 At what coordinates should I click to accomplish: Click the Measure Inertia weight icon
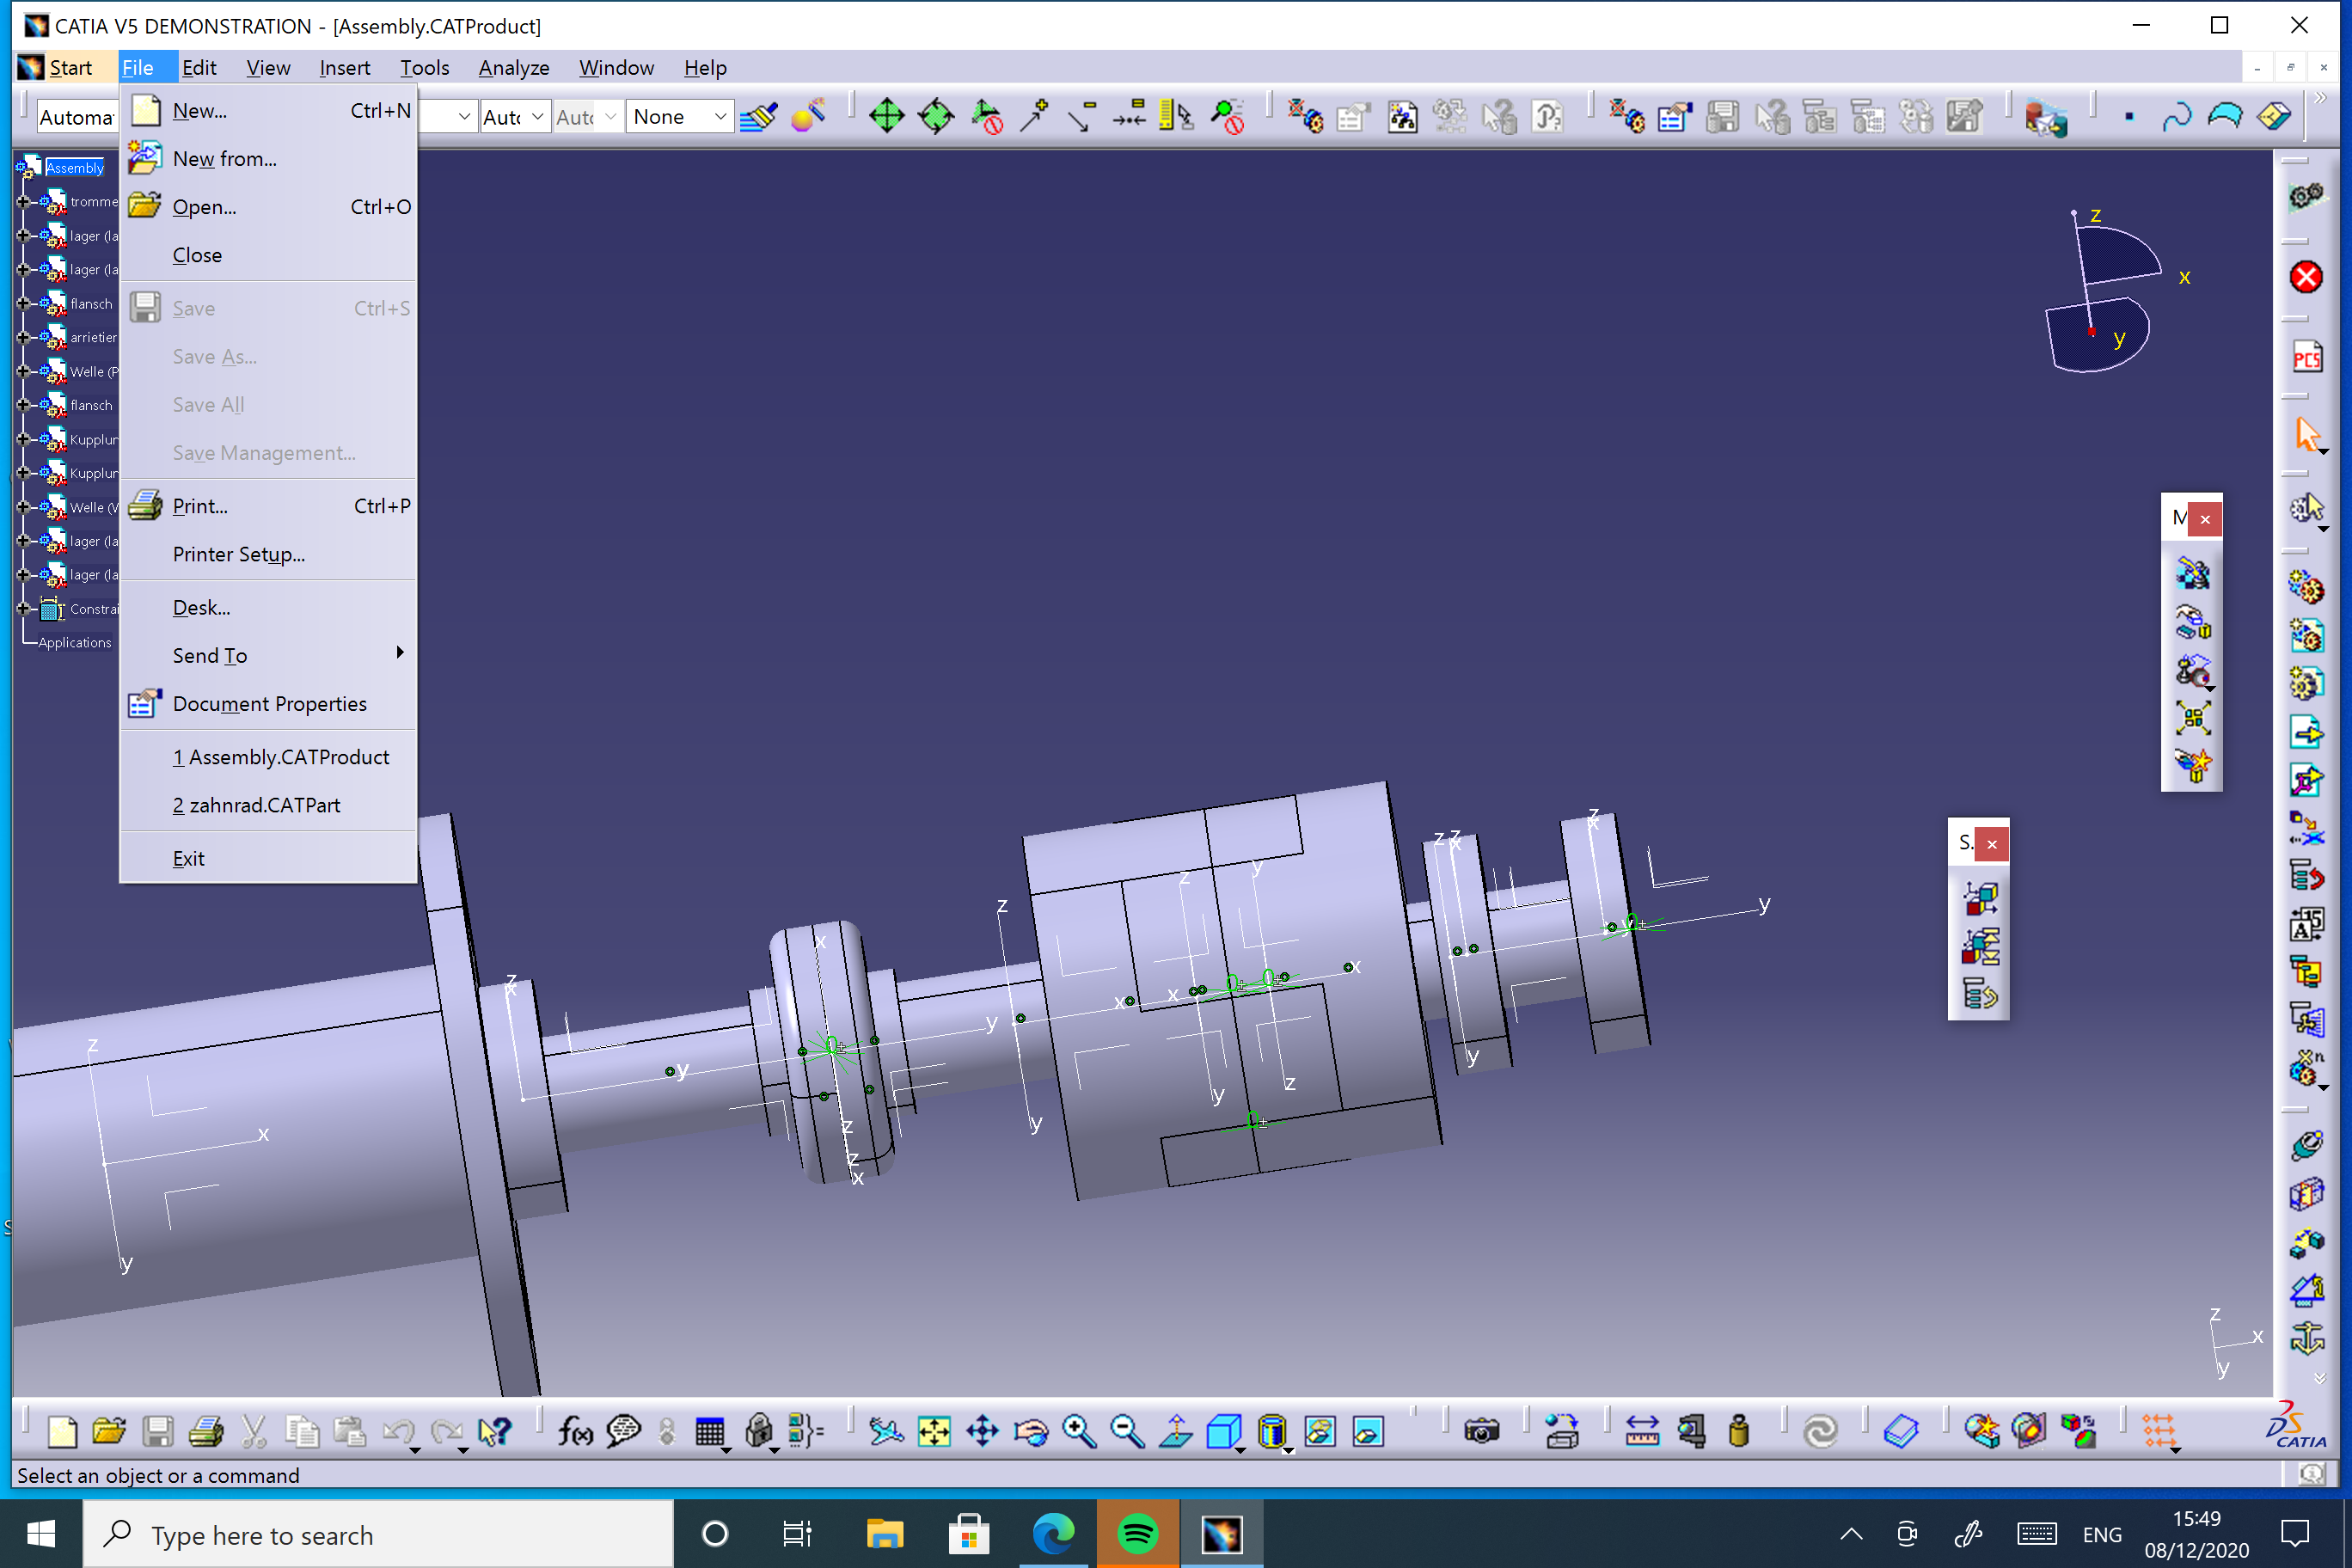point(1739,1432)
